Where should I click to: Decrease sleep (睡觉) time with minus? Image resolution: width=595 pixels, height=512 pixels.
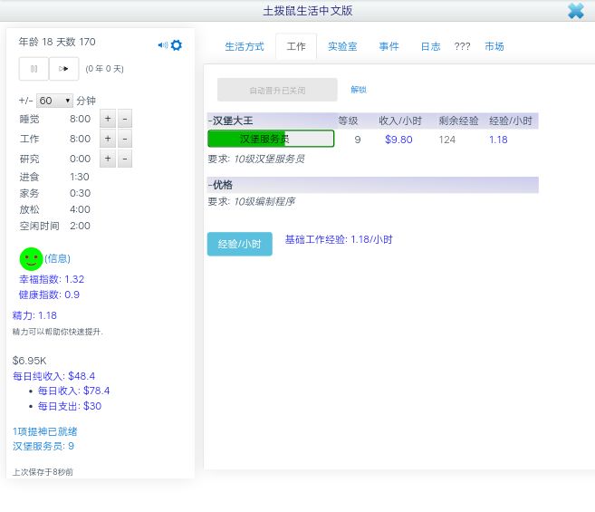point(125,119)
